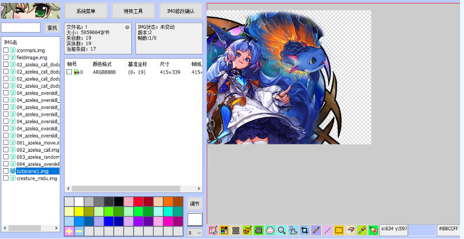Activate the magnifying glass zoom tool

281,230
